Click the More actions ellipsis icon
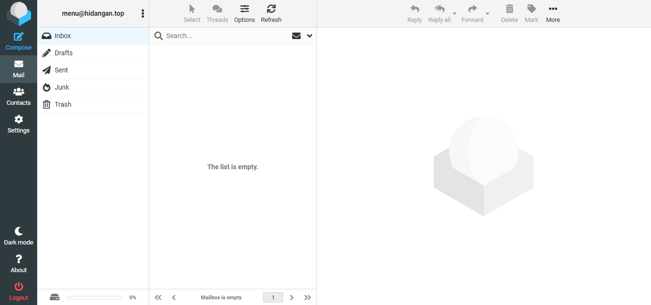The image size is (651, 305). click(x=553, y=9)
